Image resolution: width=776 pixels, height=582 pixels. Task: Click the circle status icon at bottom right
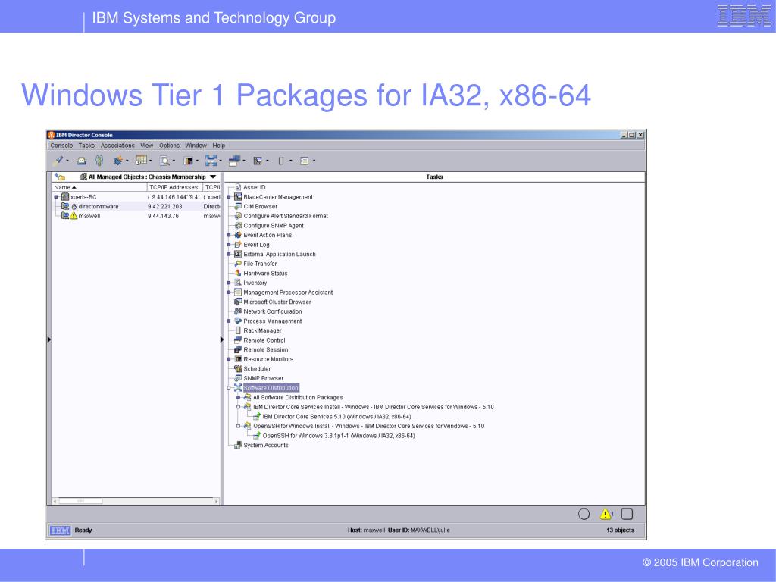coord(584,515)
